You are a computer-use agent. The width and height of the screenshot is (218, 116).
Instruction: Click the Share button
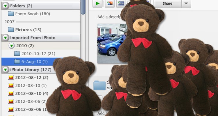[x=167, y=3]
